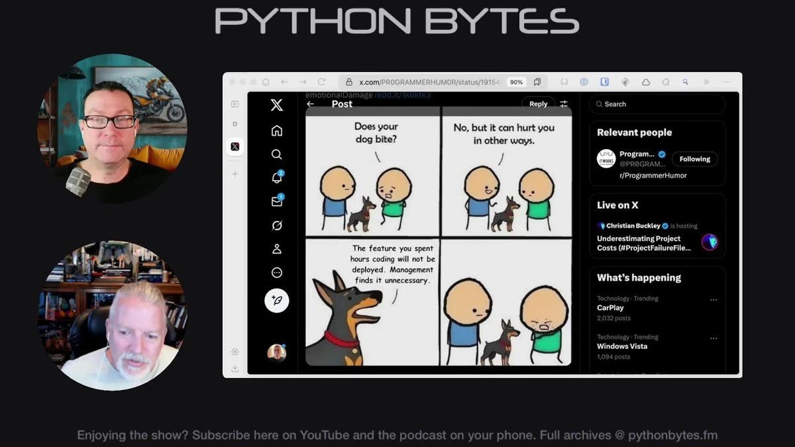Viewport: 795px width, 447px height.
Task: Open the Grok icon in X sidebar
Action: (x=277, y=225)
